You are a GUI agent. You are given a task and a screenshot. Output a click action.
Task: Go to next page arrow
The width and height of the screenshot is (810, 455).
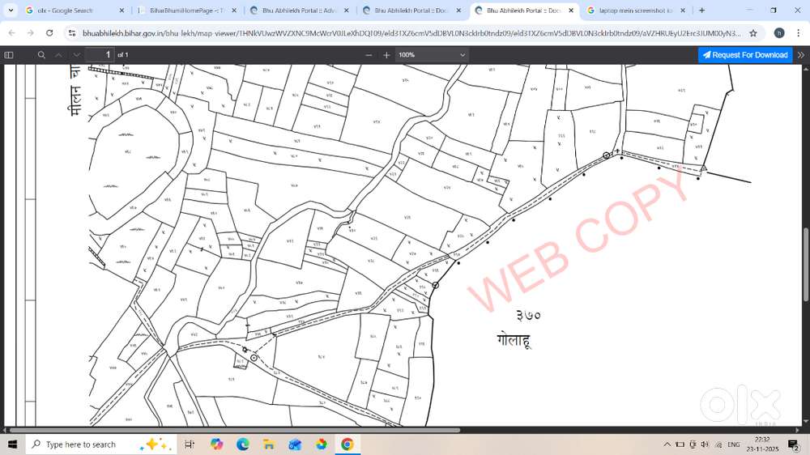click(x=75, y=54)
